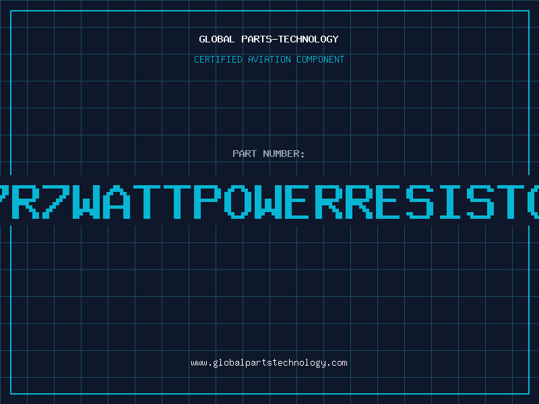The image size is (539, 404).
Task: Click the 'PART NUMBER:' label
Action: [x=268, y=154]
